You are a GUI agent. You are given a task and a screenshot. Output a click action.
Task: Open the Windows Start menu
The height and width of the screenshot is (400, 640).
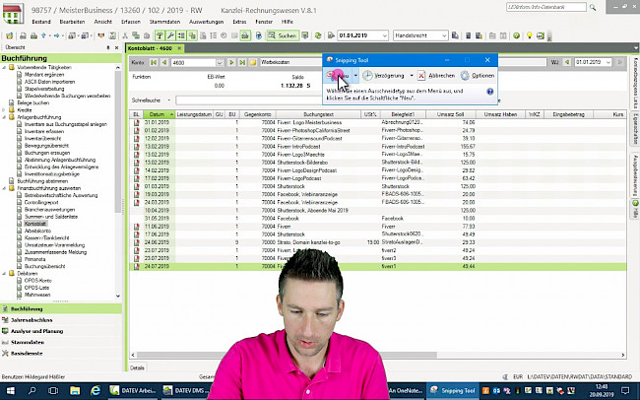[x=10, y=390]
